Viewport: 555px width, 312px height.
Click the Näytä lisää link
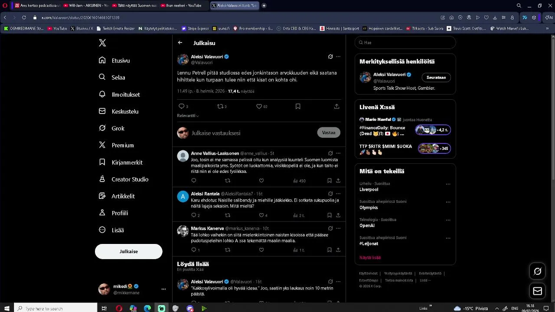point(370,258)
